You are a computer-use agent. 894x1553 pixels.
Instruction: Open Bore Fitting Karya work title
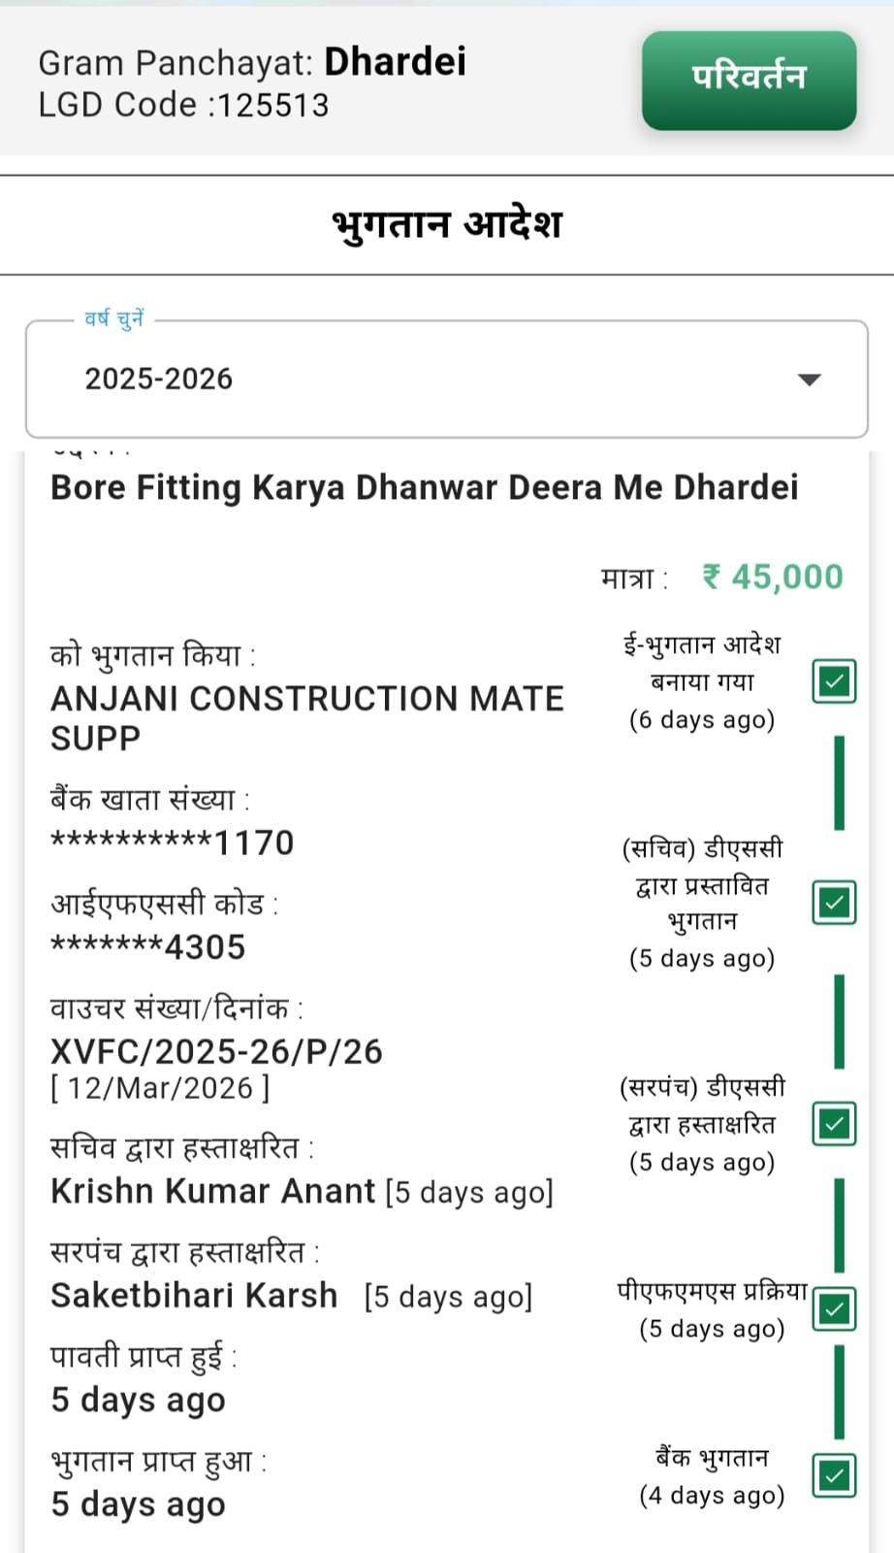click(x=424, y=487)
